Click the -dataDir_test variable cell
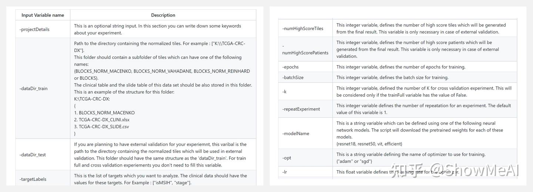 33,155
